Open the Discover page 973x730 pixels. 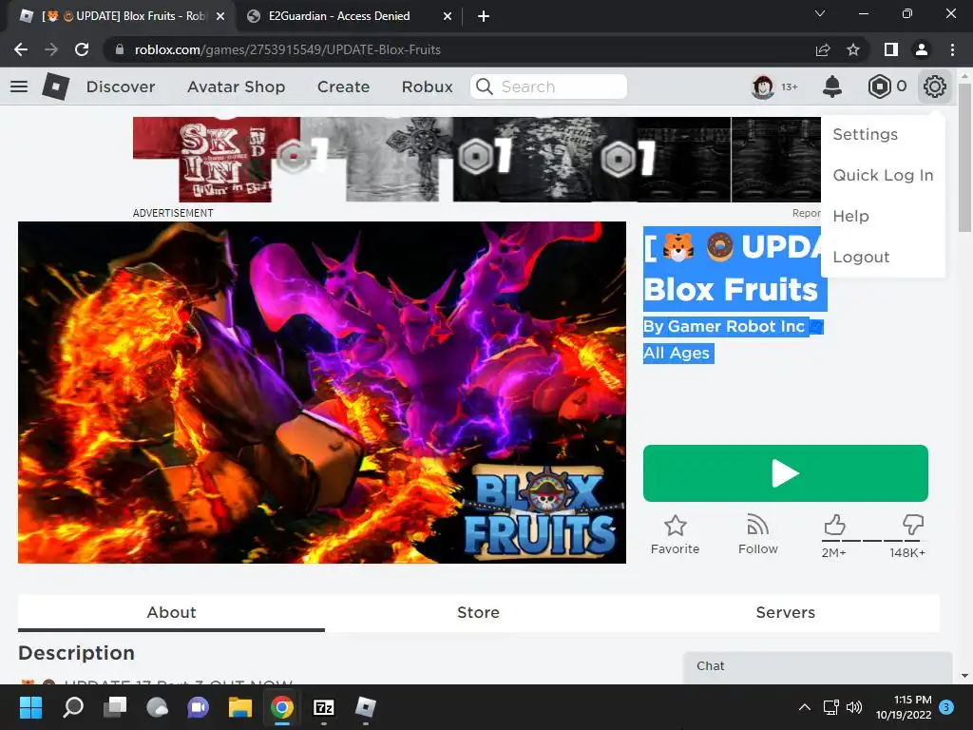(121, 86)
